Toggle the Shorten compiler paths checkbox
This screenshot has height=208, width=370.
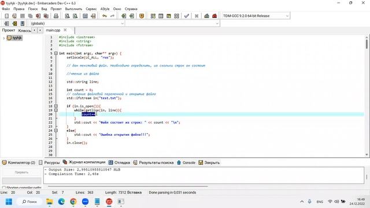[4, 188]
